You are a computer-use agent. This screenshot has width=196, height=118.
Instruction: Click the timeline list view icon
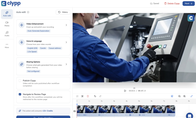tap(77, 96)
